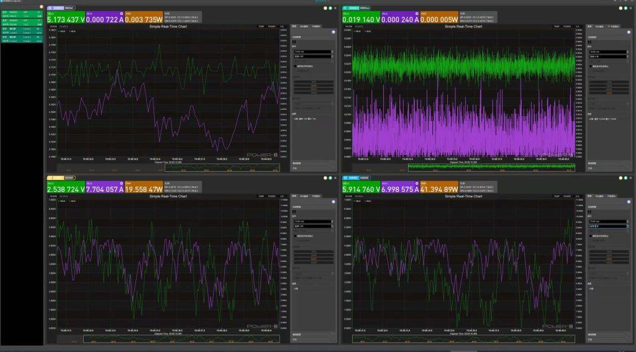
Task: Switch to the POWER tab on top-left chart
Action: coord(271,27)
